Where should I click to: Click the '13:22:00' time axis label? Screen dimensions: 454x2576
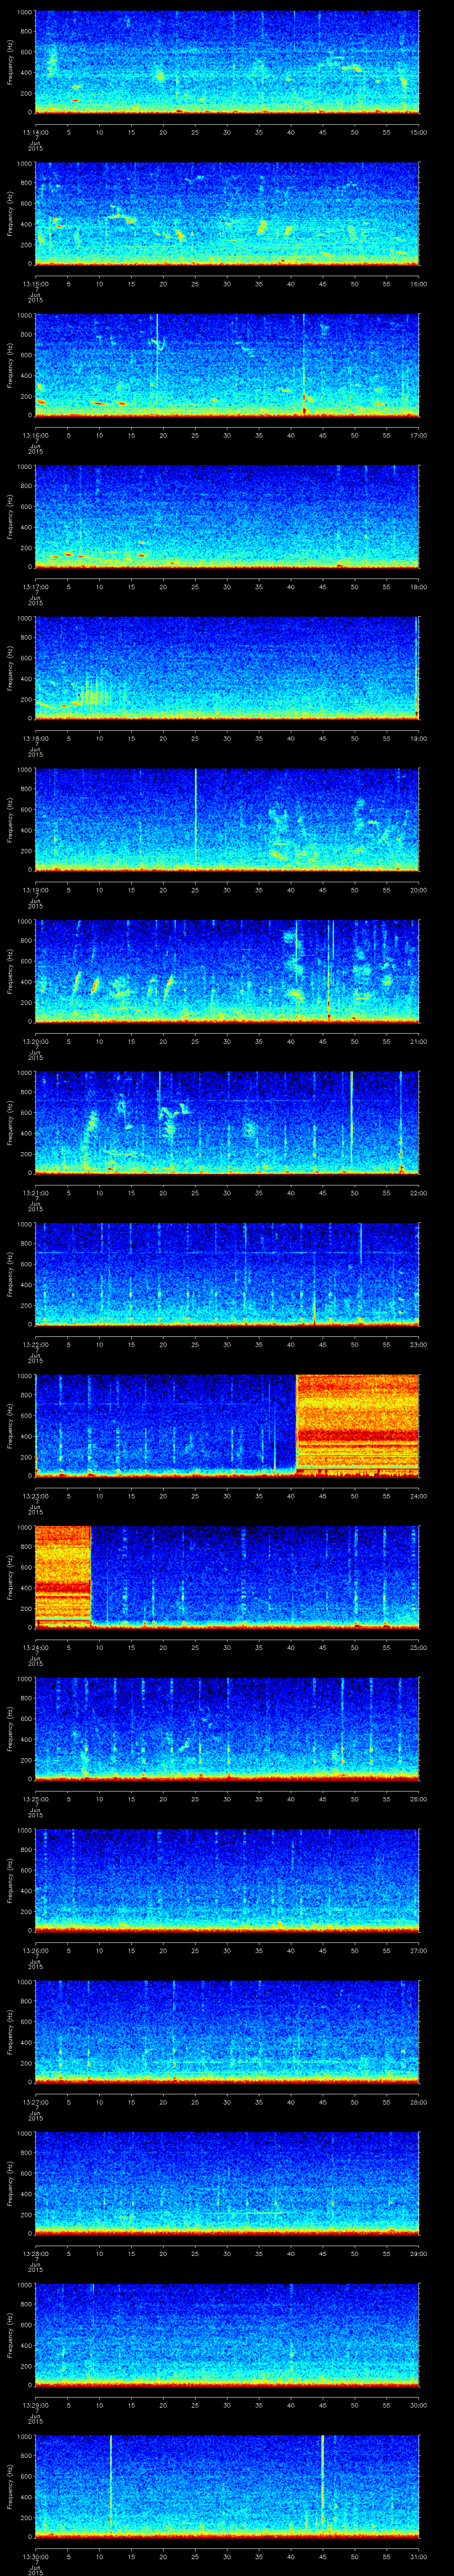36,1344
